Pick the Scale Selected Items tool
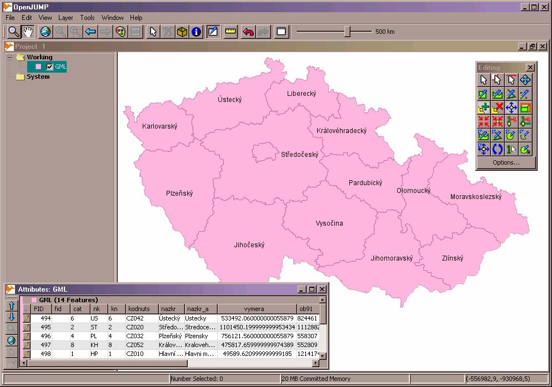Screen dimensions: 552x387 click(x=525, y=108)
